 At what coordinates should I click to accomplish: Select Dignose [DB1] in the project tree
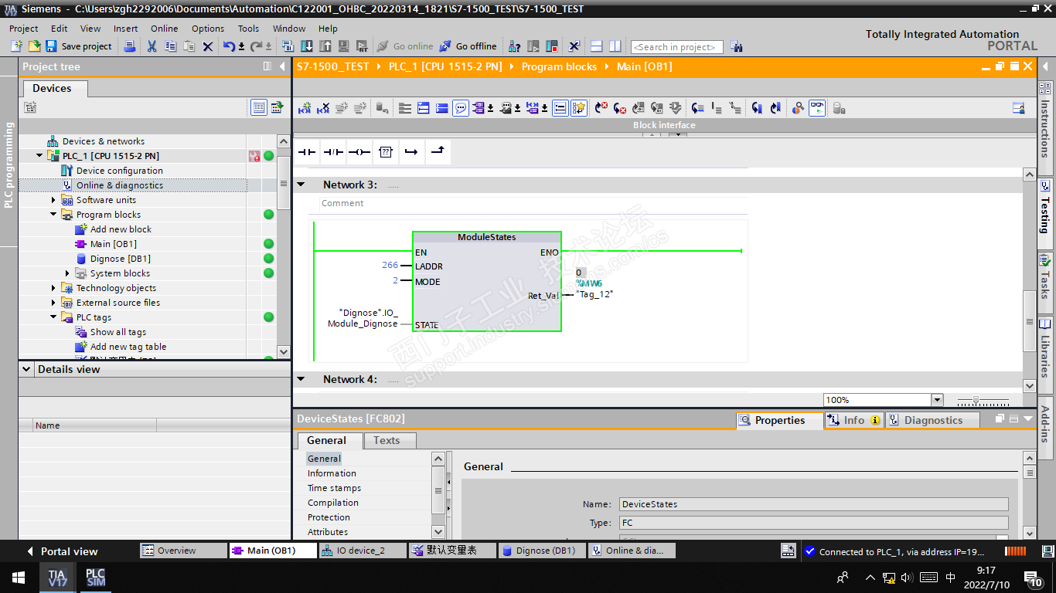pos(120,259)
